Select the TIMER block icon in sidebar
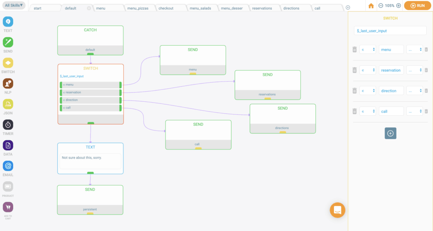This screenshot has width=433, height=231. click(8, 125)
